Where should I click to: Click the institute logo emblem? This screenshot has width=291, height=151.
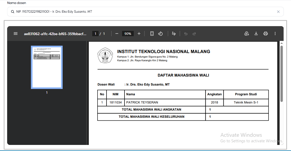point(105,55)
